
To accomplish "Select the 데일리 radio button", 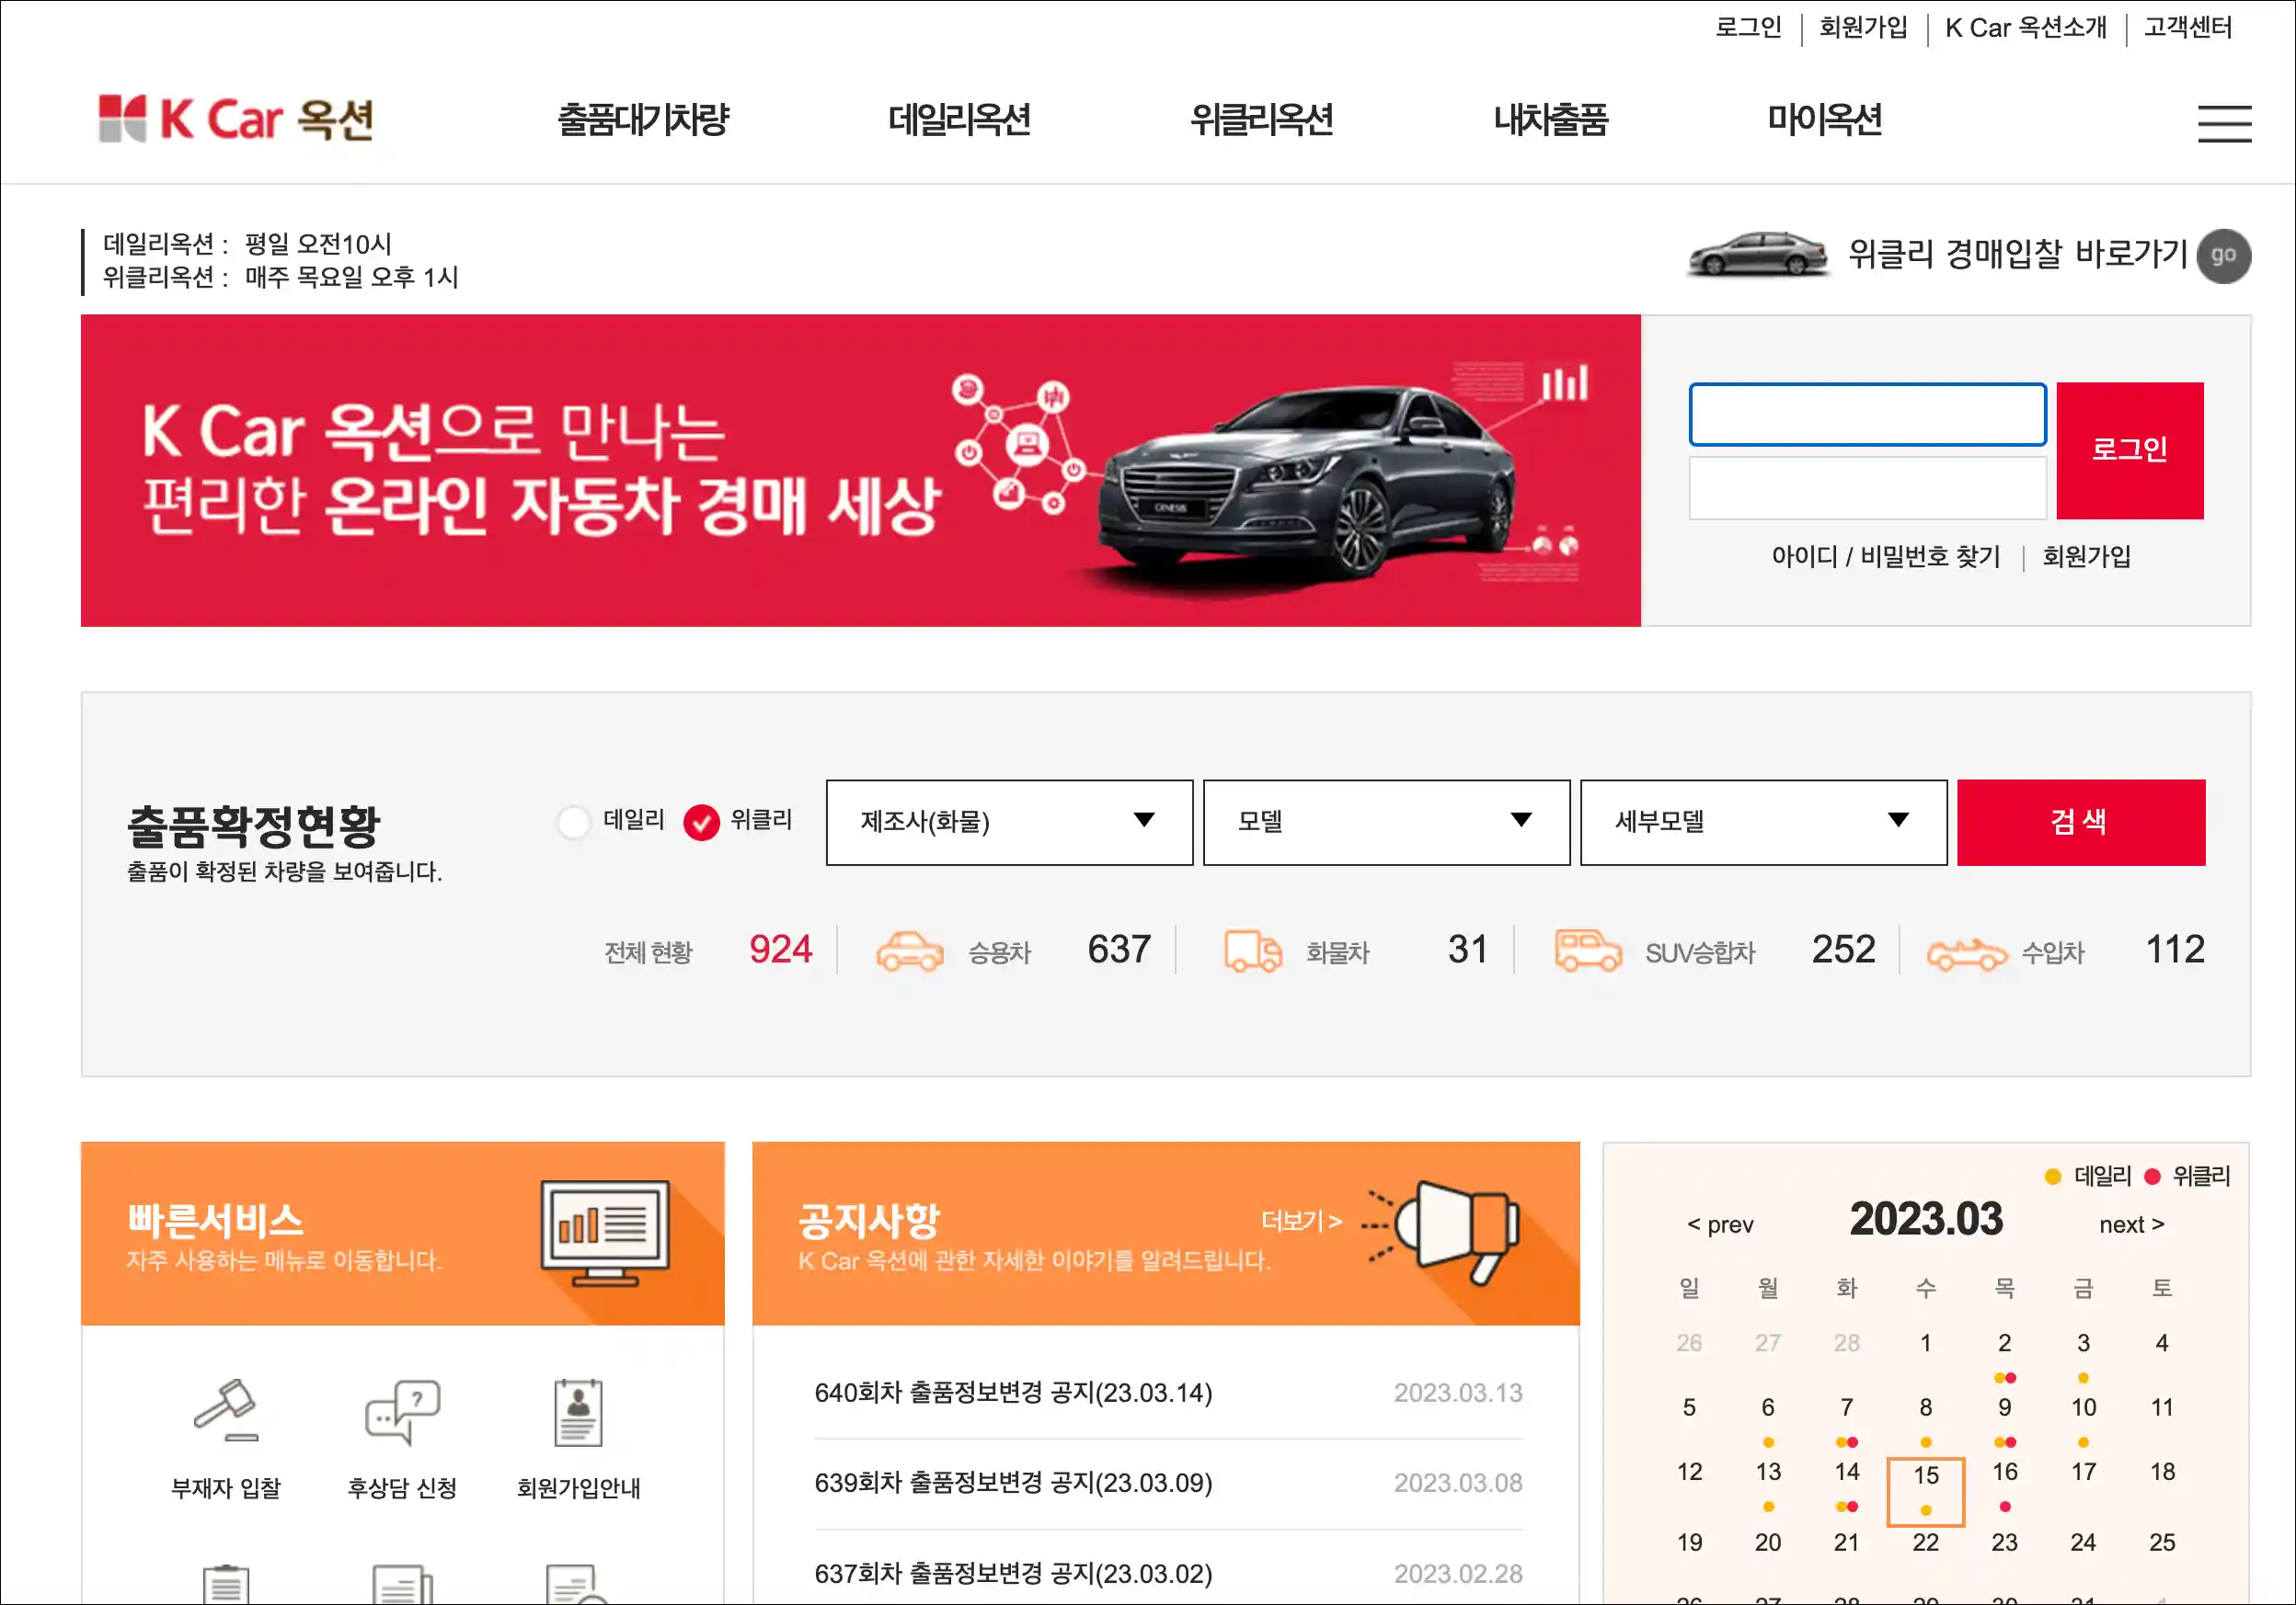I will (574, 823).
